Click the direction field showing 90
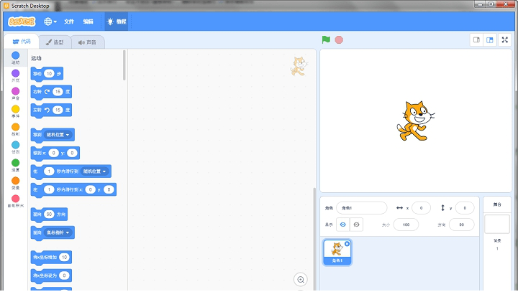Screen dimensions: 518x302 click(461, 225)
